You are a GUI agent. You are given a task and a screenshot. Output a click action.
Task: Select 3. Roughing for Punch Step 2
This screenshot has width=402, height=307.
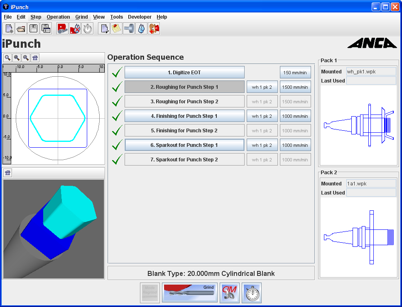point(184,102)
